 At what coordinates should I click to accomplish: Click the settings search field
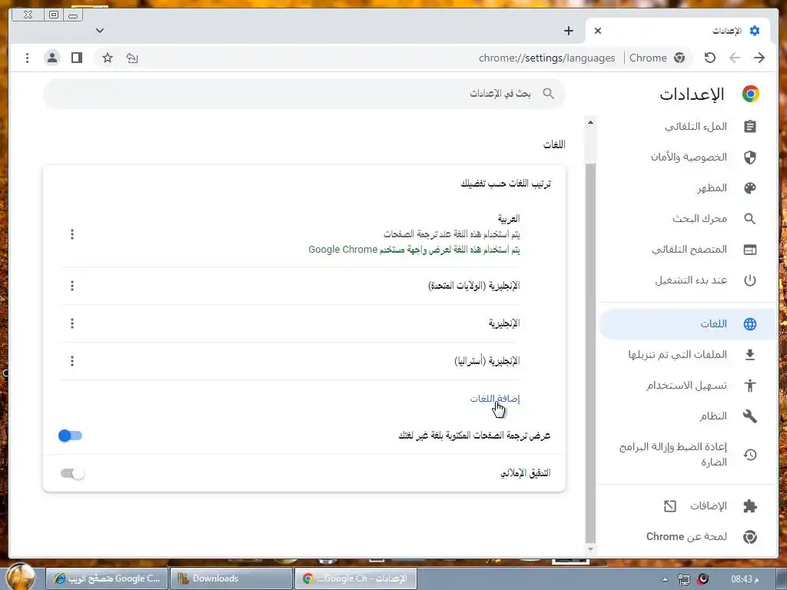click(x=304, y=94)
